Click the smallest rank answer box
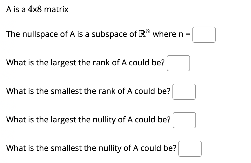251x163 pixels. 184,92
